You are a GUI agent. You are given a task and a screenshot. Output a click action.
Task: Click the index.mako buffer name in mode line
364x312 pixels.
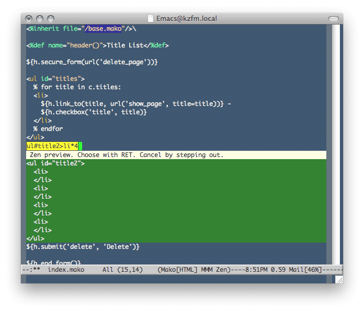pyautogui.click(x=66, y=270)
